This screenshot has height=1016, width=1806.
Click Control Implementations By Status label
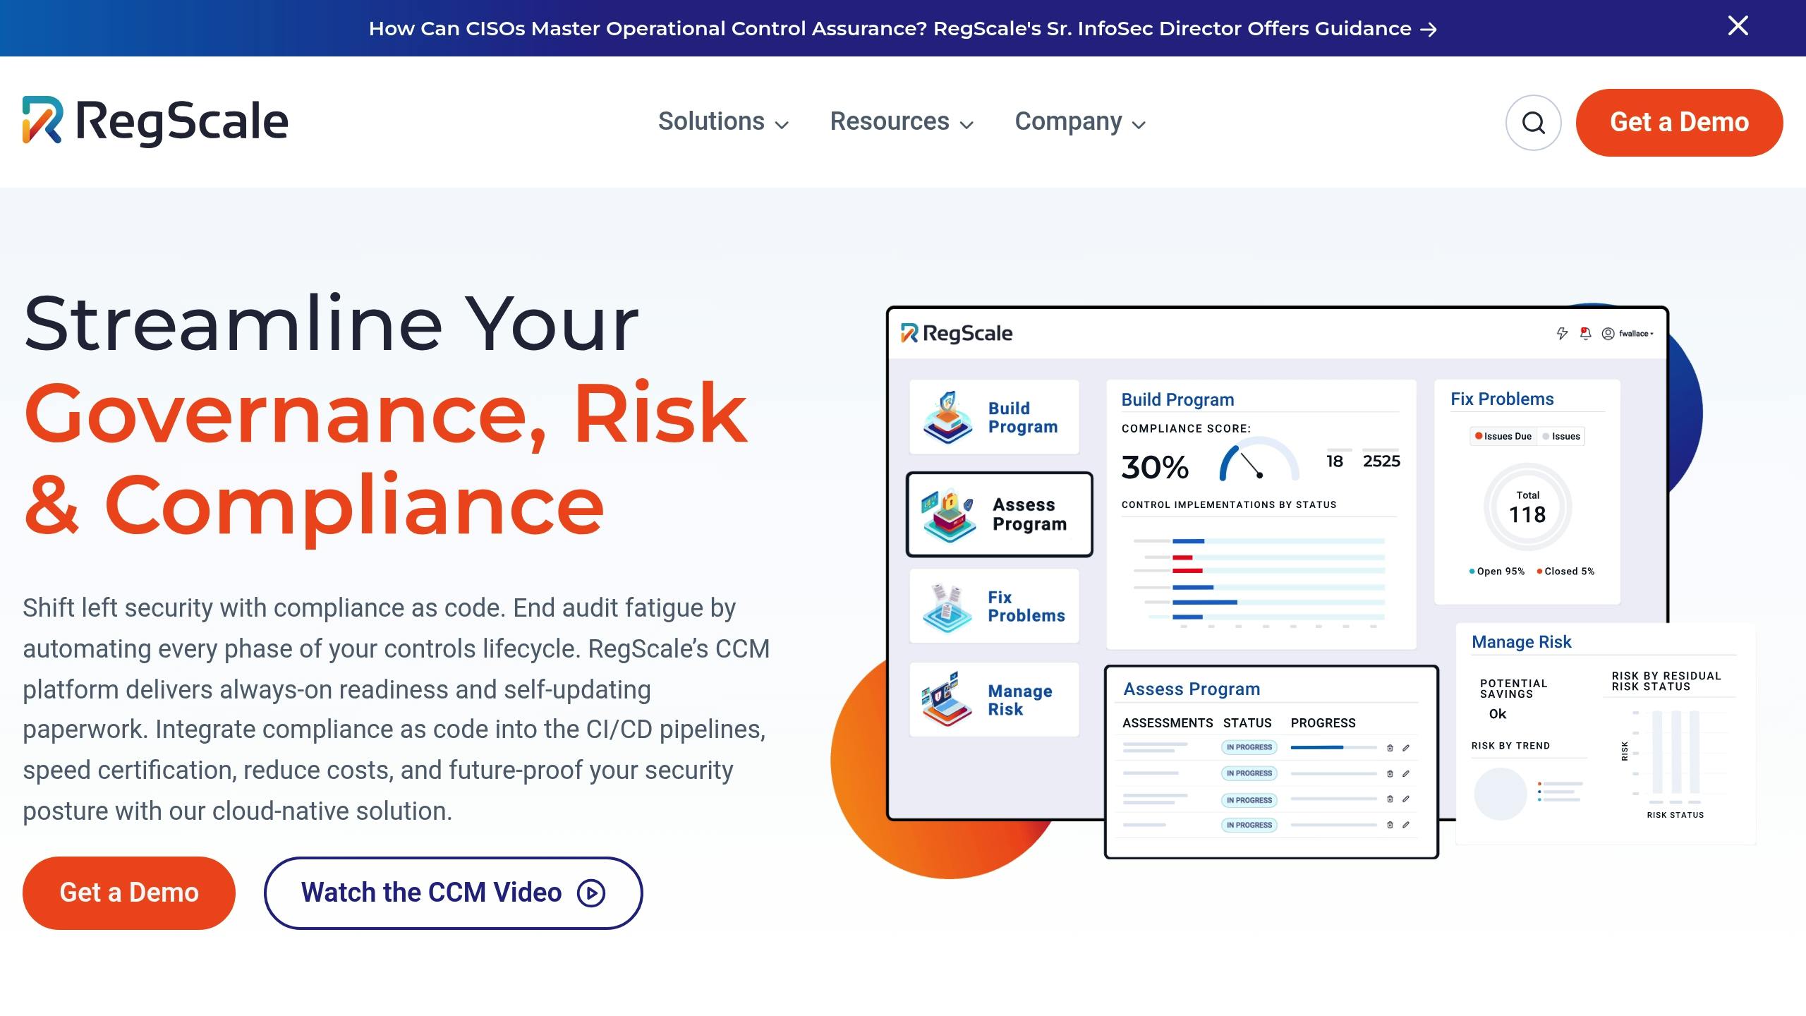pyautogui.click(x=1229, y=504)
